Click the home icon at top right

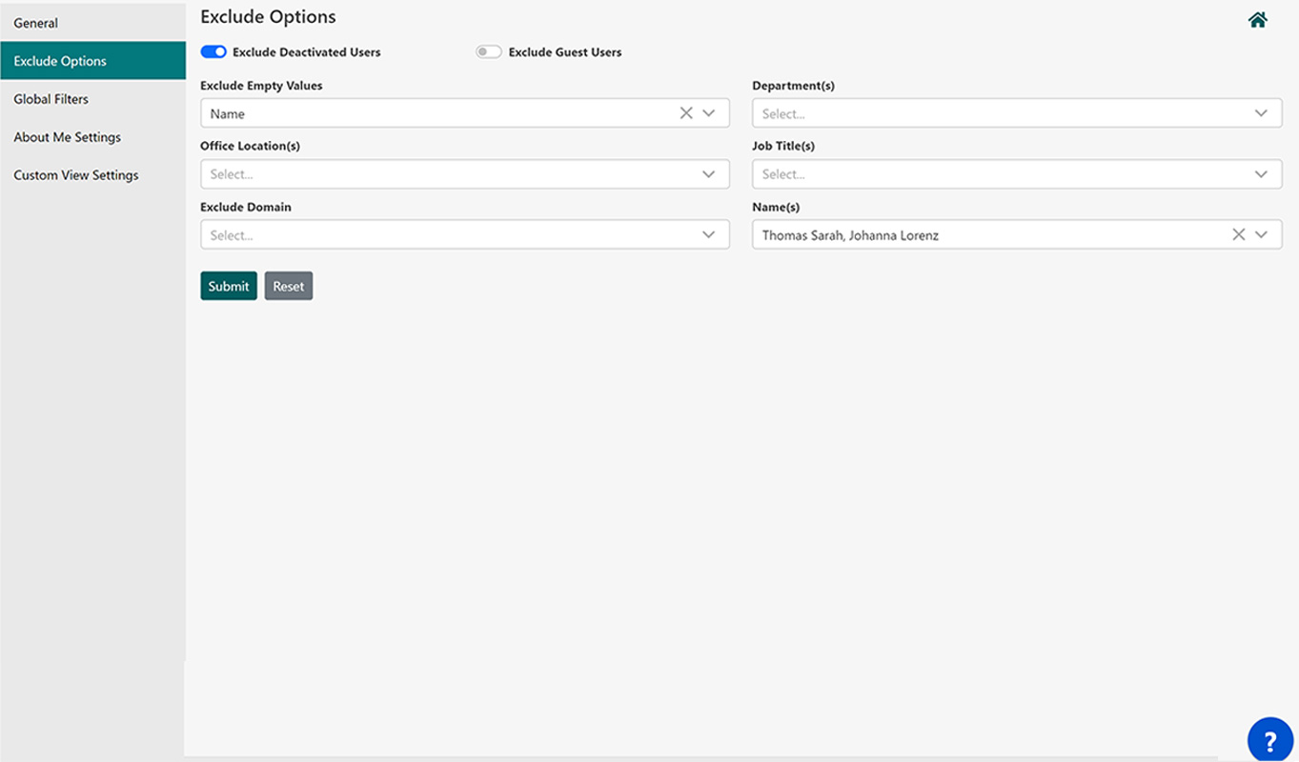click(x=1257, y=19)
